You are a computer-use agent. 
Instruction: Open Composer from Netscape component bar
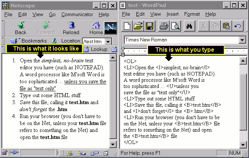[106, 153]
